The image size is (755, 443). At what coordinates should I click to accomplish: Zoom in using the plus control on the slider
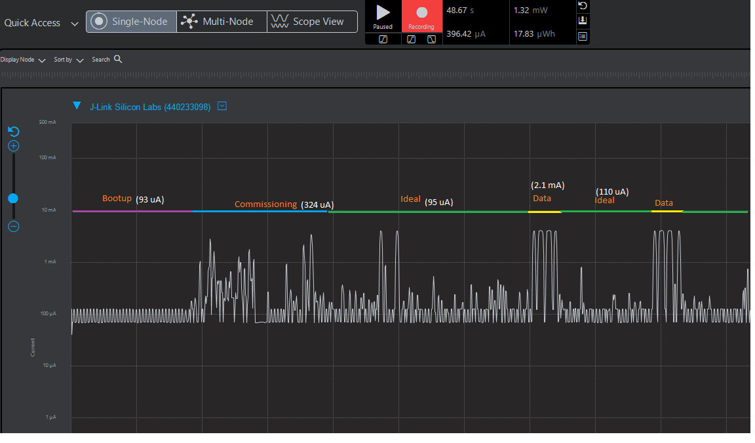13,146
